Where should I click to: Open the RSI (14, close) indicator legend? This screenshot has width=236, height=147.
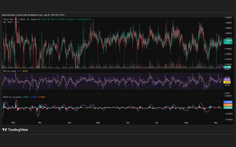click(9, 71)
